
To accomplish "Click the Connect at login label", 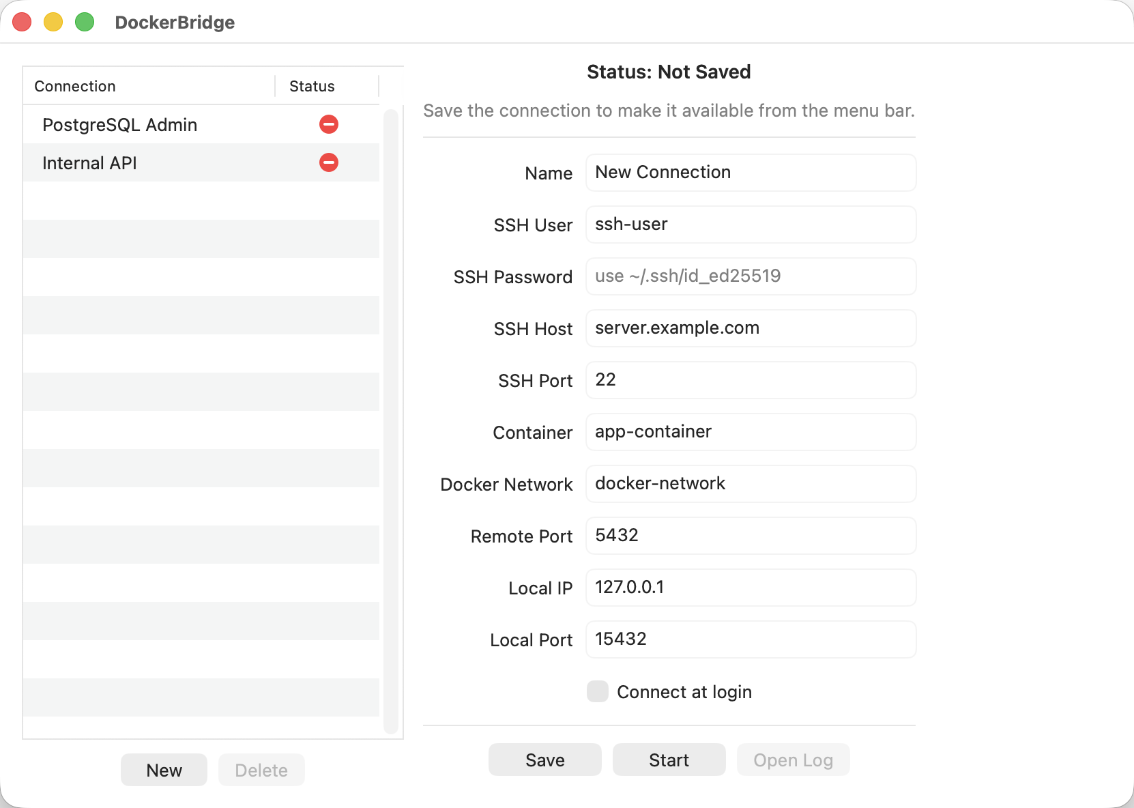I will (684, 692).
